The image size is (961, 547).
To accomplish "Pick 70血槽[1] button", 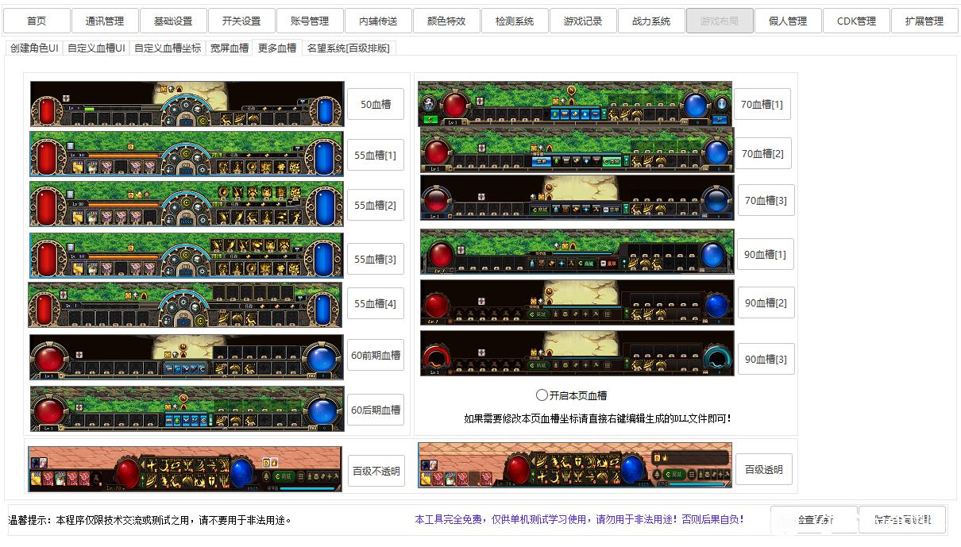I will point(762,104).
